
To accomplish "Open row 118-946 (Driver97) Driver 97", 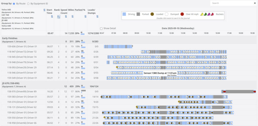I will click(x=22, y=73).
